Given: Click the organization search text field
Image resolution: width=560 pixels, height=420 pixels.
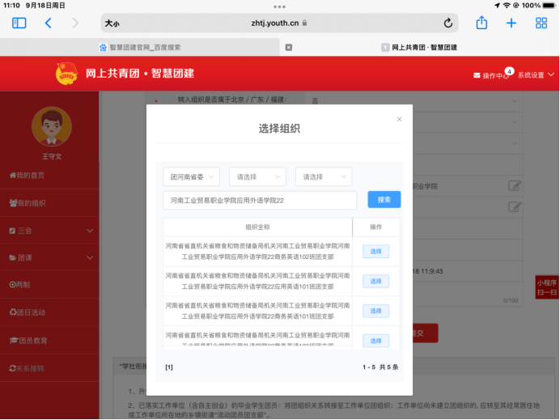Looking at the screenshot, I should 260,200.
